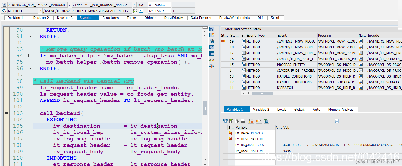
Task: Click the green filter-like icon in variables toolbar
Action: click(266, 121)
